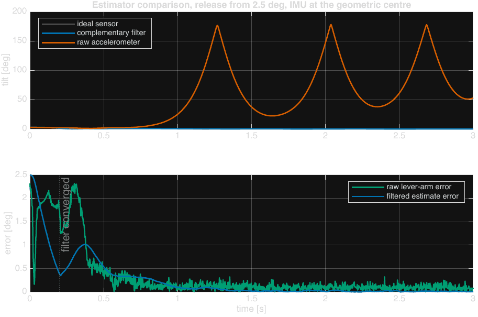Click the "50" tick on the tilt axis
Viewport: 478px width, 317px height.
pos(22,99)
